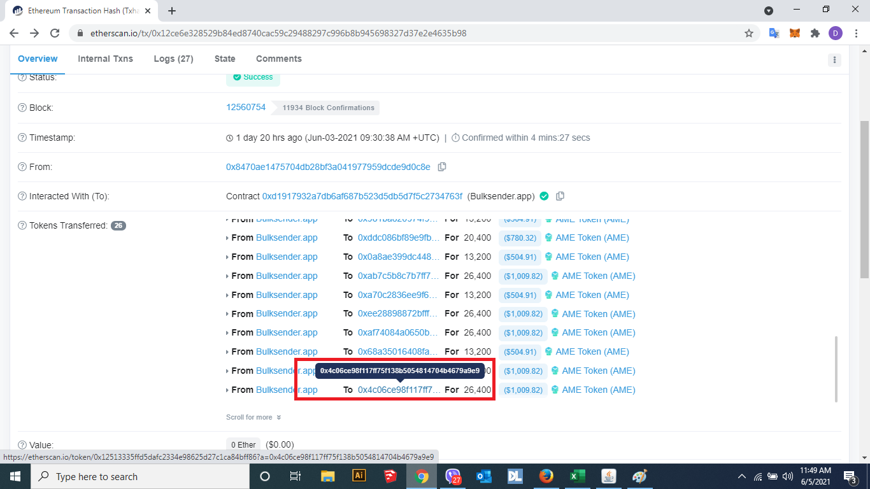Screen dimensions: 870x489
Task: Click the Windows taskbar search box
Action: tap(139, 476)
